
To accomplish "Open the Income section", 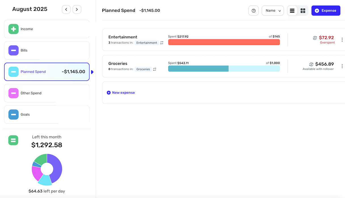I will tap(47, 29).
